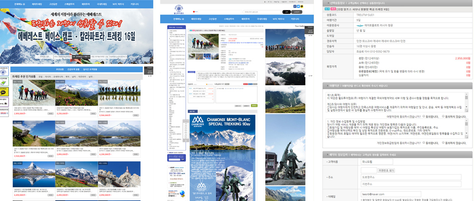Viewport: 474px width, 201px height.
Task: Click TOP arrow on homepage floating panel
Action: click(149, 76)
